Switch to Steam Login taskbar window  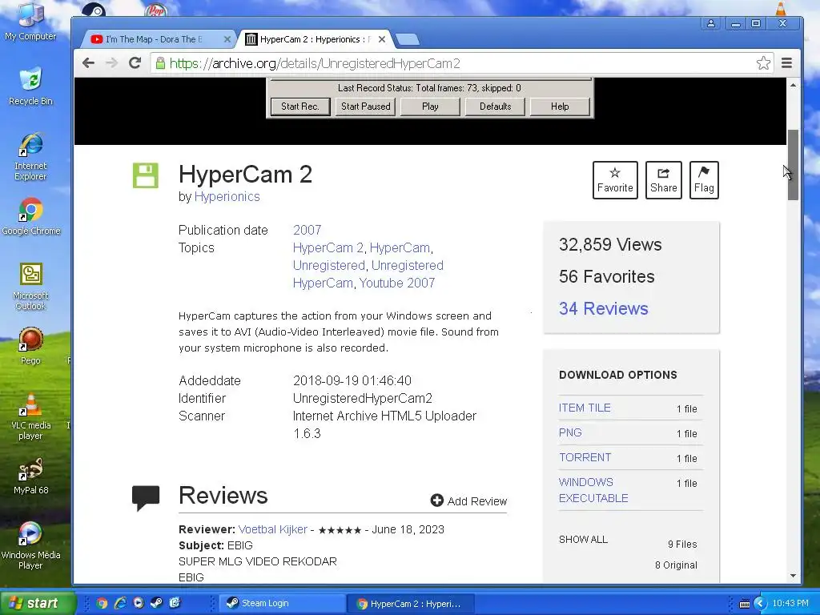click(283, 603)
